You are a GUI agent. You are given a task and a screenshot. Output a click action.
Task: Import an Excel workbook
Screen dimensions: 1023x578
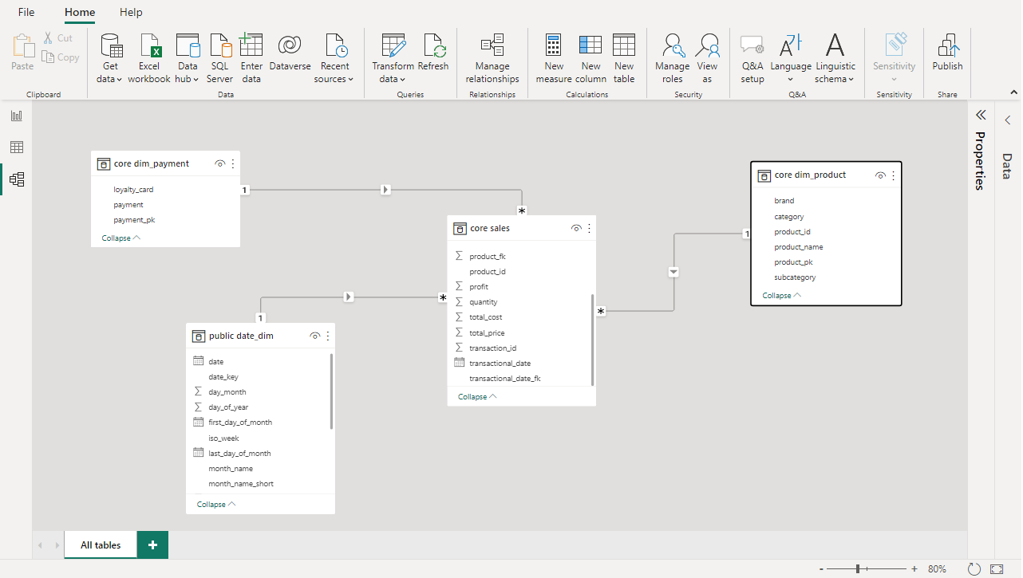pyautogui.click(x=149, y=56)
